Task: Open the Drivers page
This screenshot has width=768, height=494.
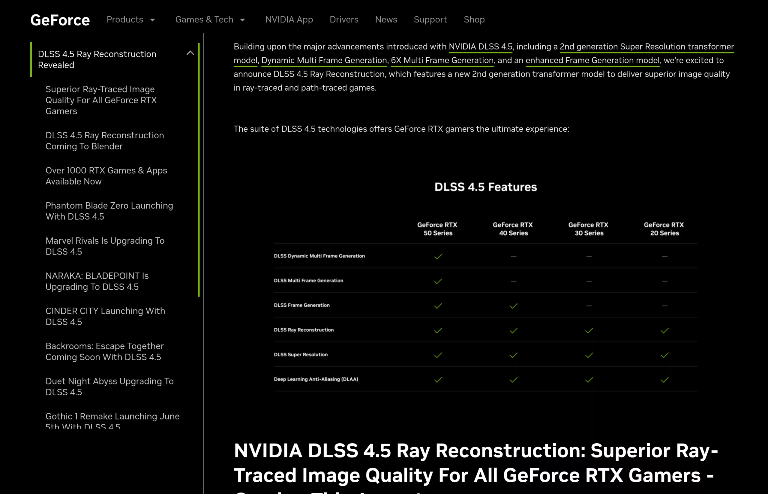Action: 344,20
